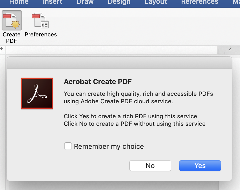Click the Create PDF label under icon
This screenshot has height=190, width=240.
click(x=12, y=38)
